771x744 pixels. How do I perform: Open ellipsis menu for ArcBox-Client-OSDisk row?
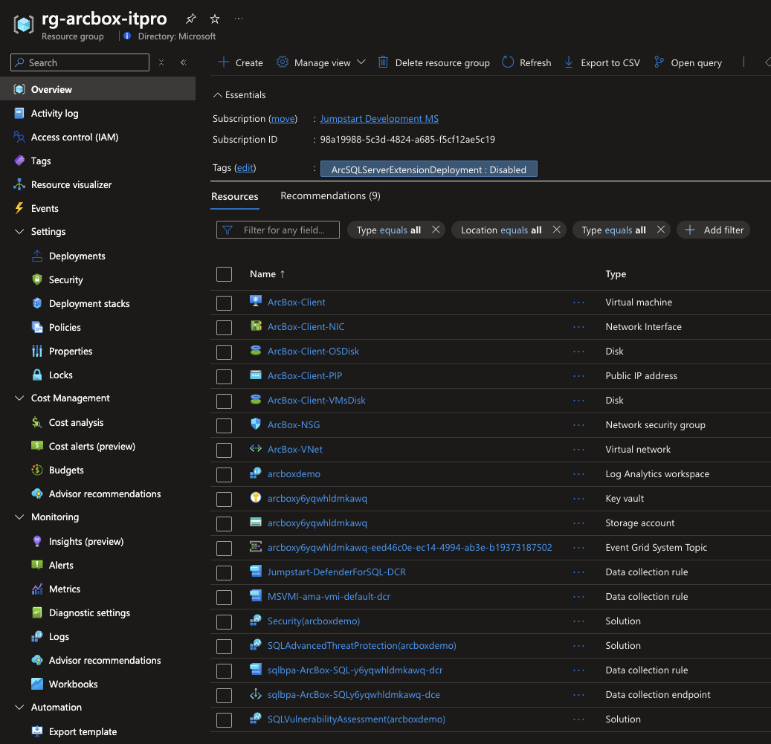[x=578, y=352]
